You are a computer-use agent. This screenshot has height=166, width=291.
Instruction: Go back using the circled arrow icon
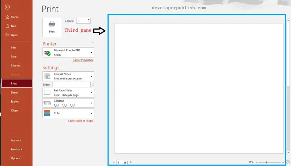pos(7,7)
